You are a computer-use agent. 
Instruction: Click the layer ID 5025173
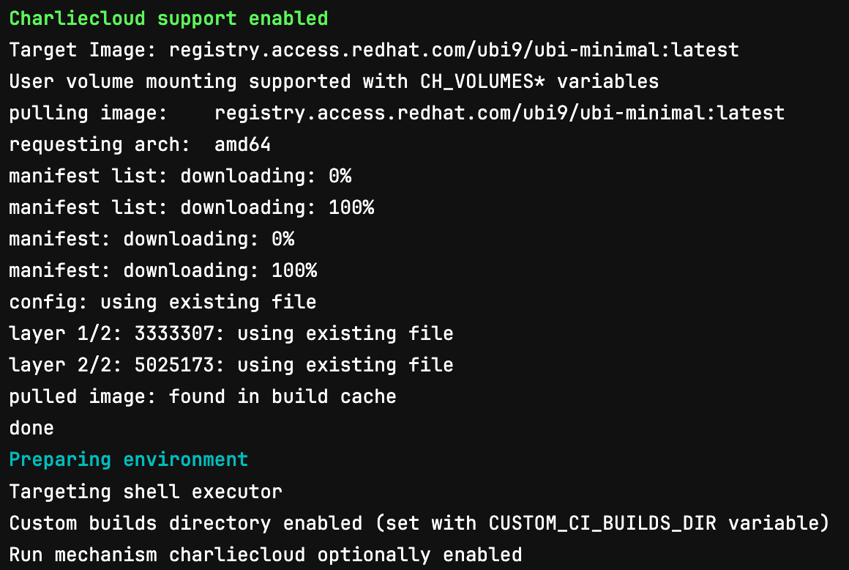tap(174, 365)
